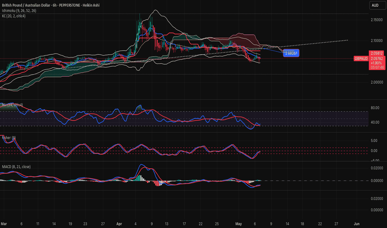The height and width of the screenshot is (228, 387).
Task: Select the KC (20, 2, ohlc4) indicator label
Action: pos(14,16)
